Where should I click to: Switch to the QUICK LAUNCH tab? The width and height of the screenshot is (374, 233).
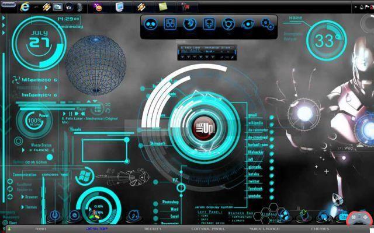click(x=264, y=229)
